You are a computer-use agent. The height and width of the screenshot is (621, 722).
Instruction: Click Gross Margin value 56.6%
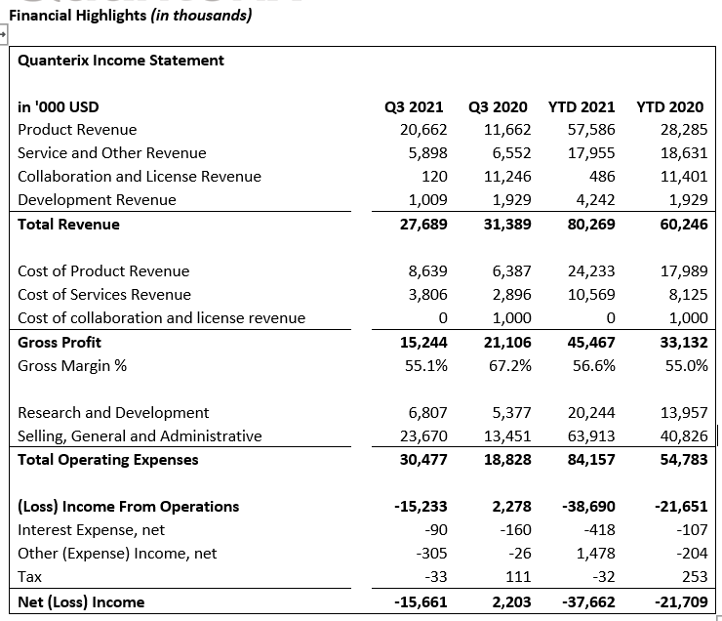click(x=593, y=366)
